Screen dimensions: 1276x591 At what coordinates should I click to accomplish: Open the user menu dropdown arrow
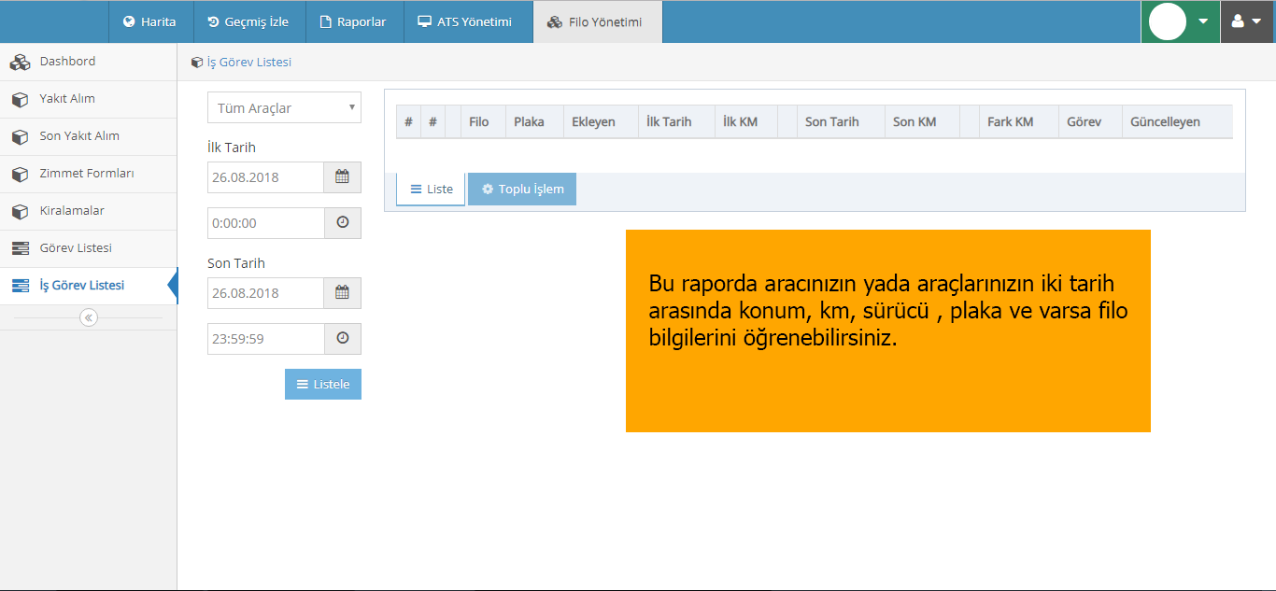pyautogui.click(x=1258, y=21)
